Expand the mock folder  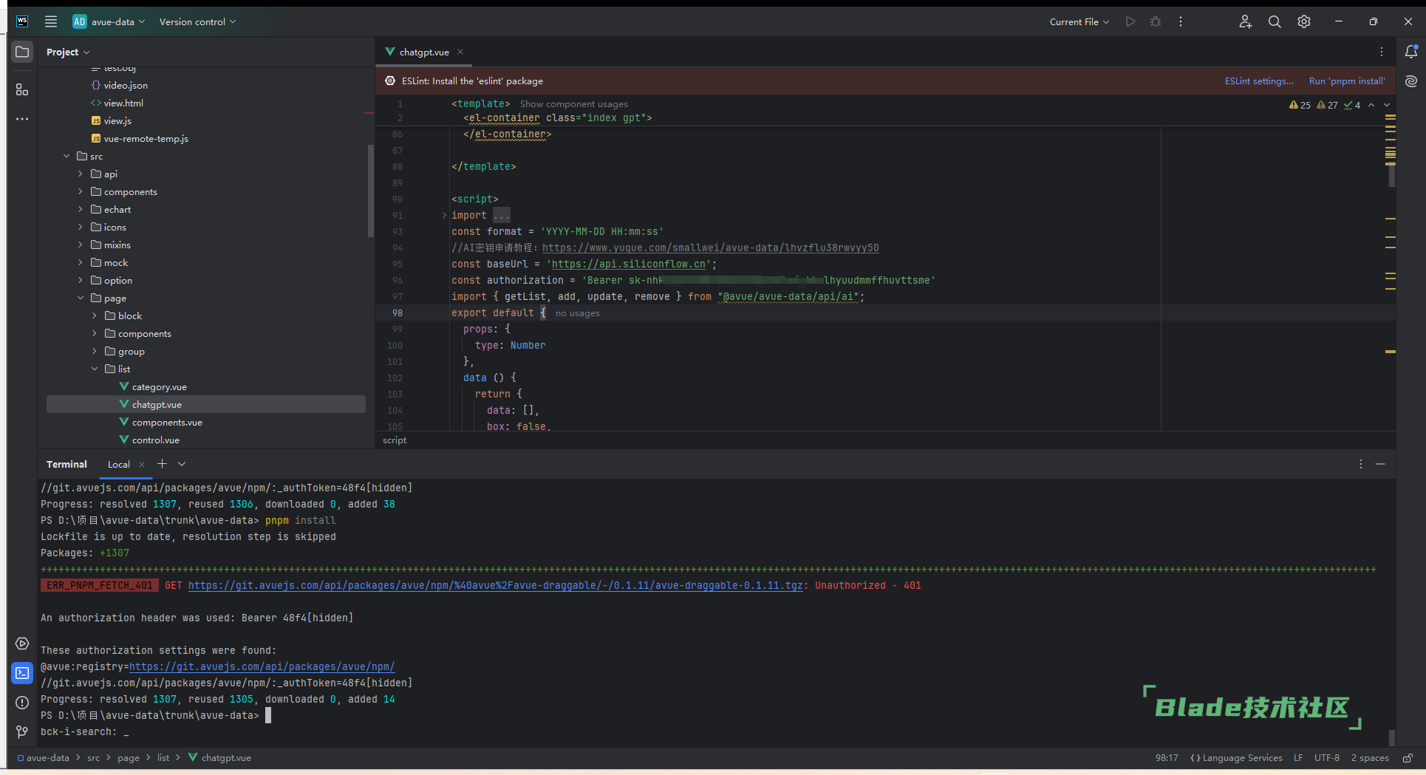click(81, 262)
